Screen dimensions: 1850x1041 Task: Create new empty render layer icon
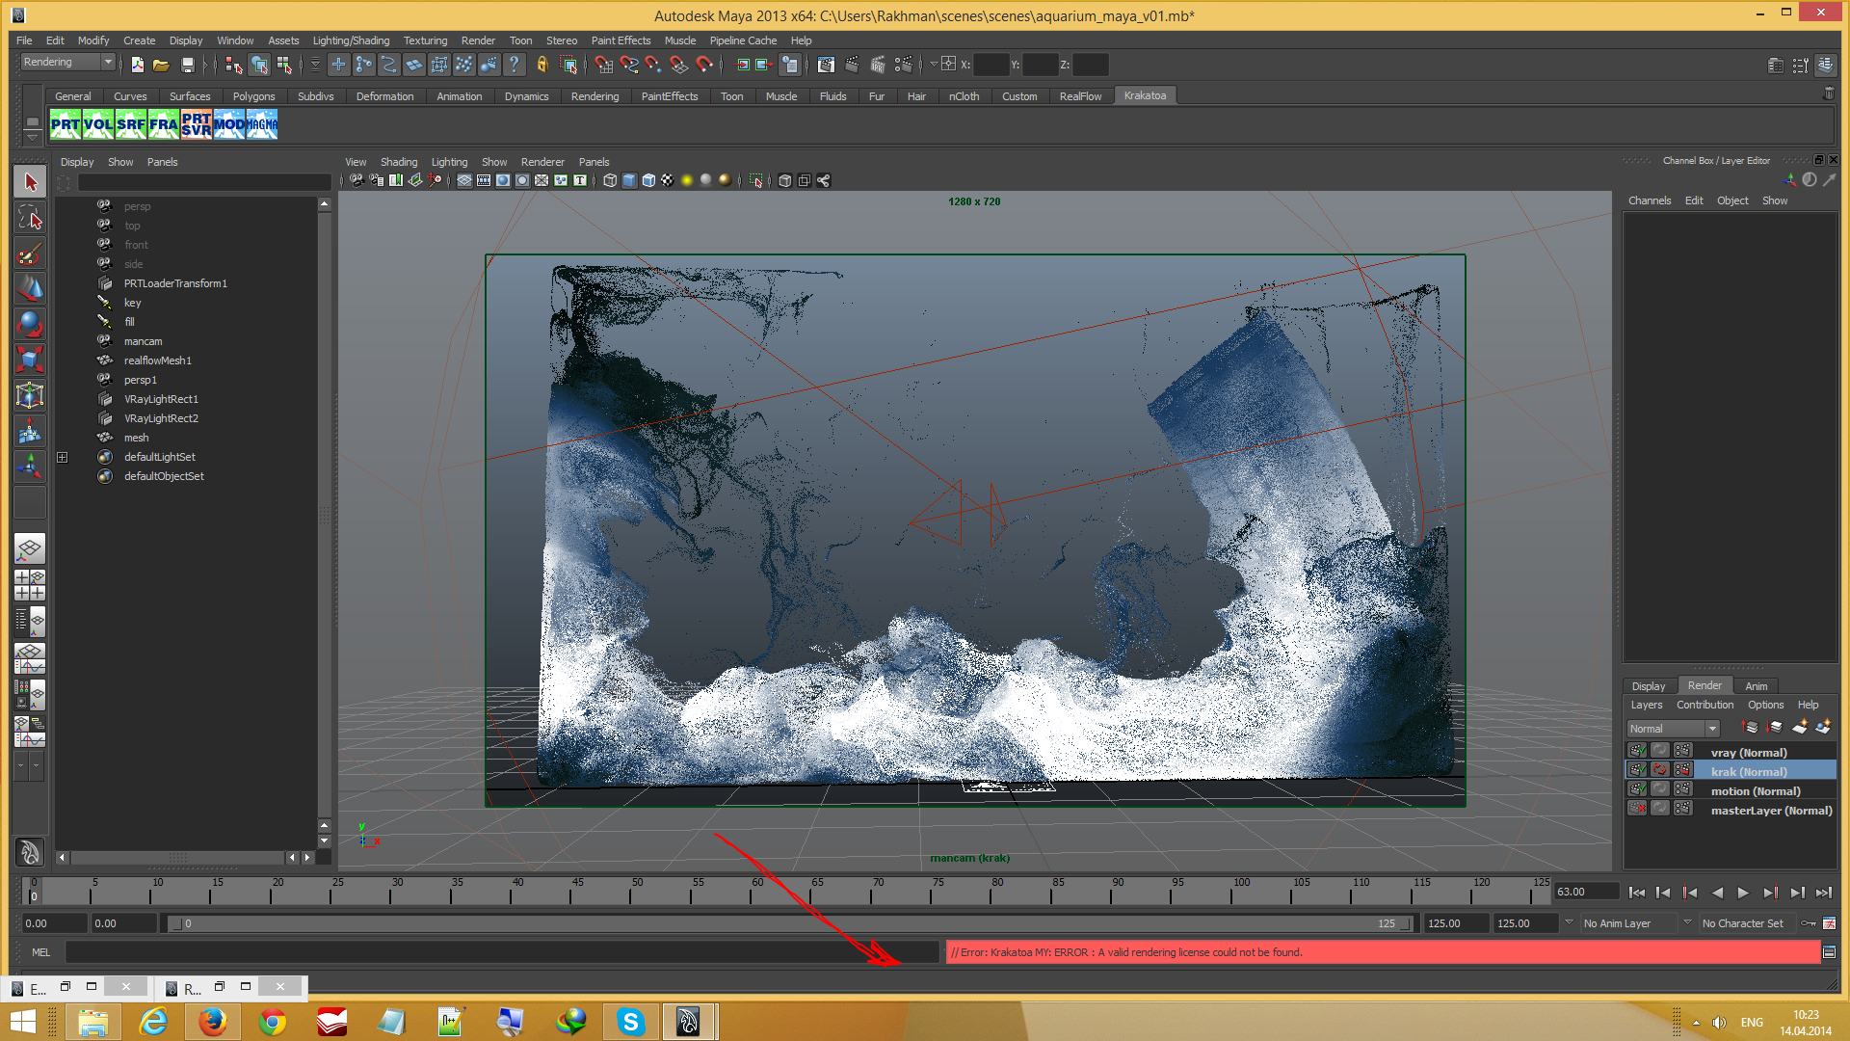point(1799,729)
